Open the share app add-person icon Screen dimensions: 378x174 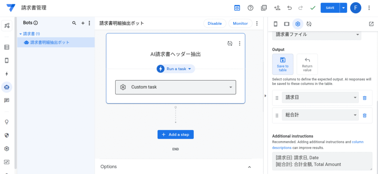277,8
